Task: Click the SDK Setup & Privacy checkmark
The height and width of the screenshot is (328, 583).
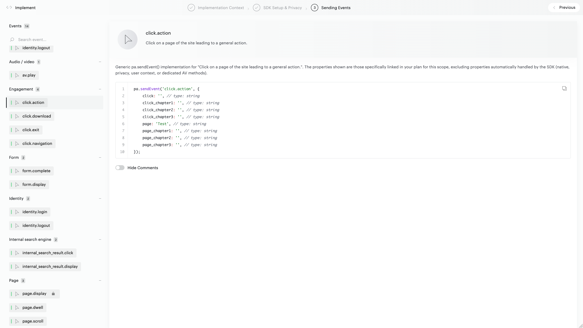Action: click(x=257, y=8)
